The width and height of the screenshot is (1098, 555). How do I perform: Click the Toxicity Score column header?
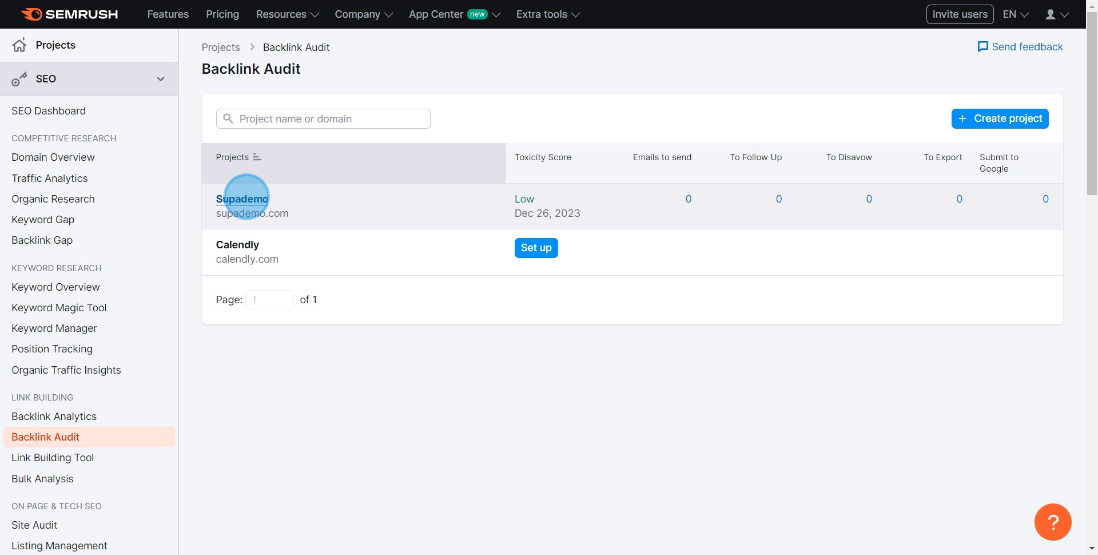(543, 157)
